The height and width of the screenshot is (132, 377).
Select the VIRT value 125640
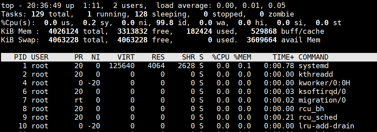tap(122, 66)
